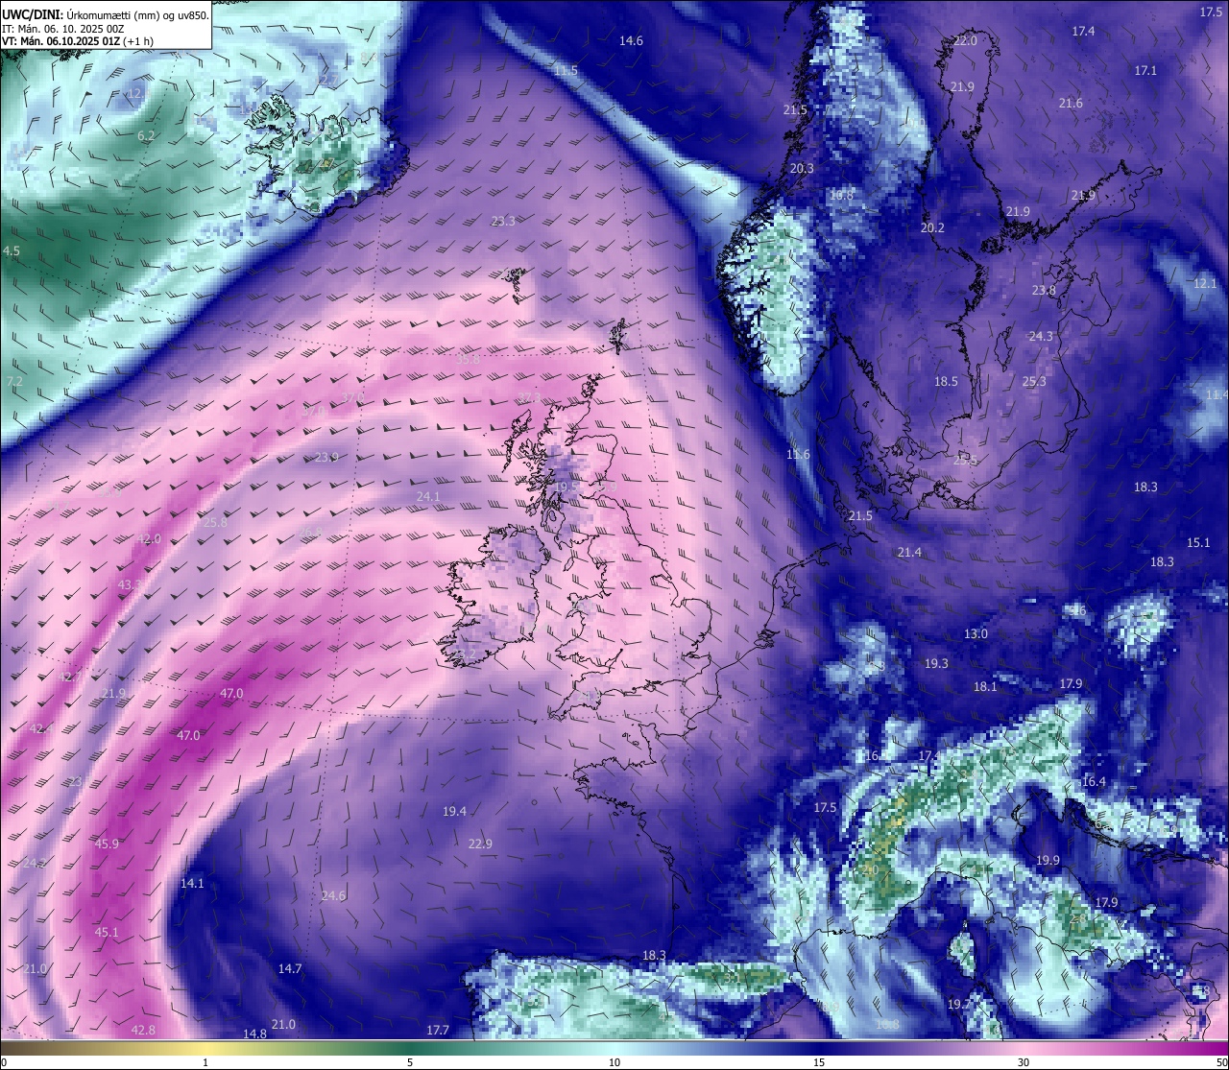Click the 11.5 value label
1229x1070 pixels.
click(x=566, y=71)
